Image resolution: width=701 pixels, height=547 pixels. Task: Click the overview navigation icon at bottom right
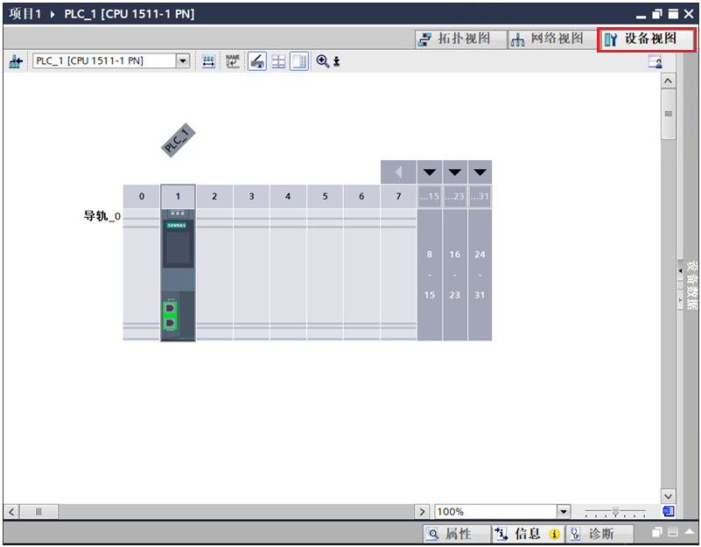(x=669, y=511)
